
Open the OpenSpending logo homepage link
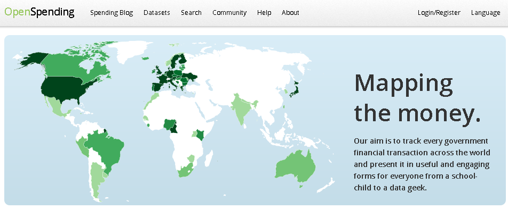(39, 12)
